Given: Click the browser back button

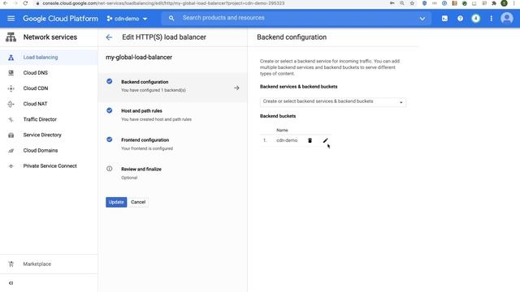Looking at the screenshot, I should tap(6, 3).
